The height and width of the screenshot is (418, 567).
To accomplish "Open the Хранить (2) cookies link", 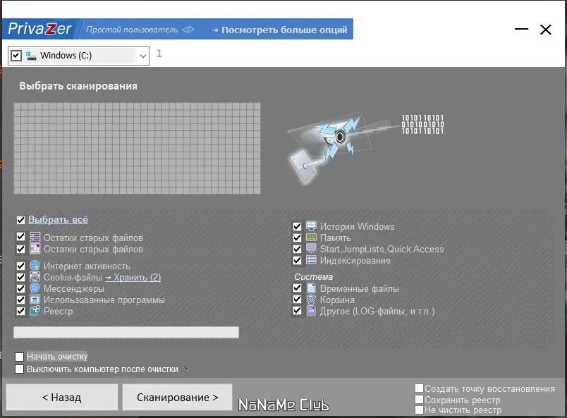I will [x=133, y=277].
